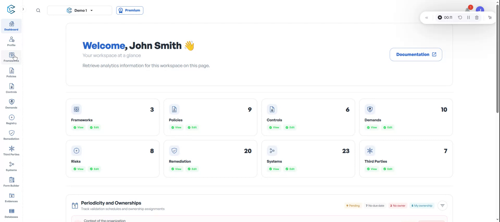The height and width of the screenshot is (222, 500).
Task: Click the search magnifier icon
Action: click(x=38, y=10)
